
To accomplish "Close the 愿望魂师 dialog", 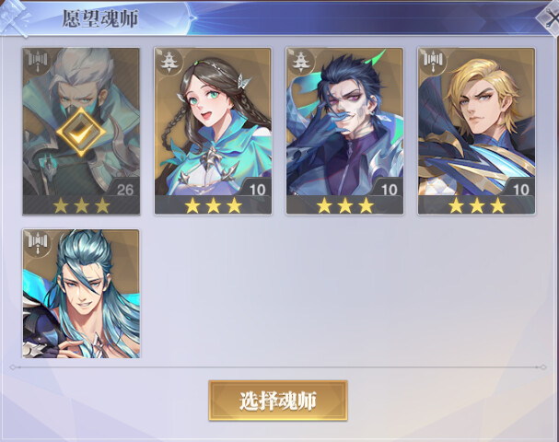I will coord(550,18).
